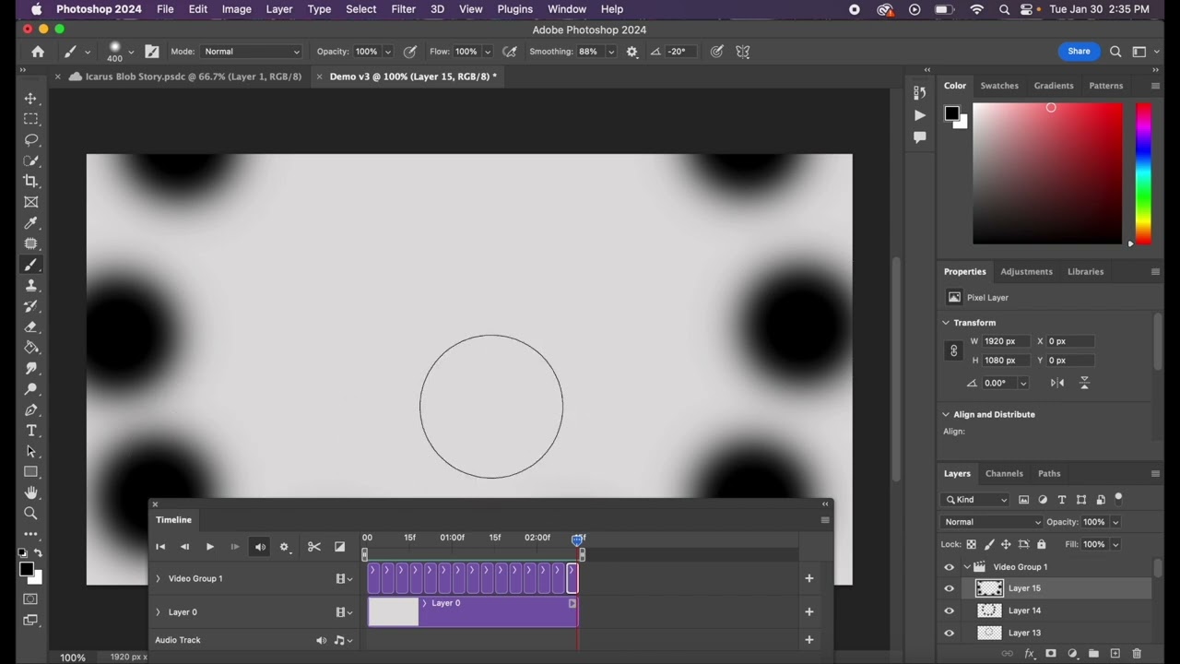
Task: Flip horizontal icon in Transform properties
Action: pyautogui.click(x=1057, y=383)
